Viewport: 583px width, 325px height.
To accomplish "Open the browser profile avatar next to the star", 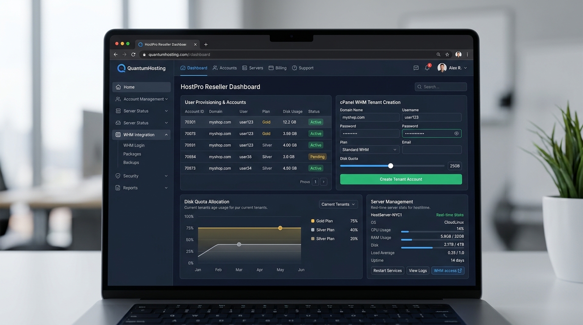I will tap(458, 55).
